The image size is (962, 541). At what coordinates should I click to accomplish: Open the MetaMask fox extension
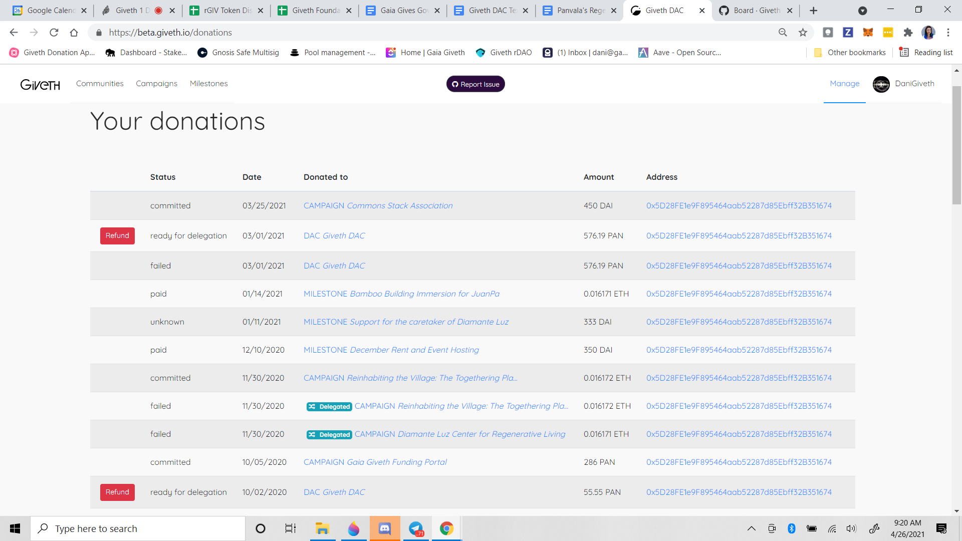coord(868,33)
